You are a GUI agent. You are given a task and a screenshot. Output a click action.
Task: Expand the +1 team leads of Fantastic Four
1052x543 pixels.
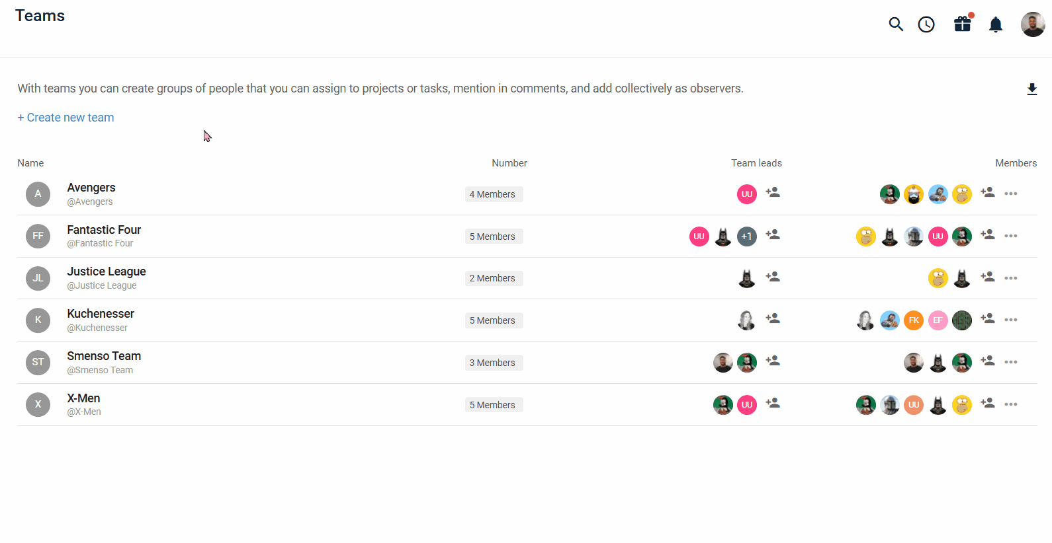click(x=747, y=236)
